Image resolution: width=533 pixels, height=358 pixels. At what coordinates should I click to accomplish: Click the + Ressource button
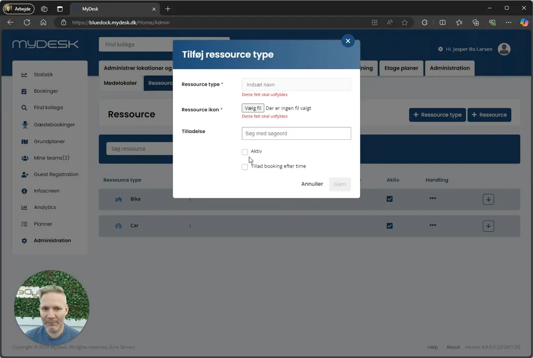click(489, 115)
